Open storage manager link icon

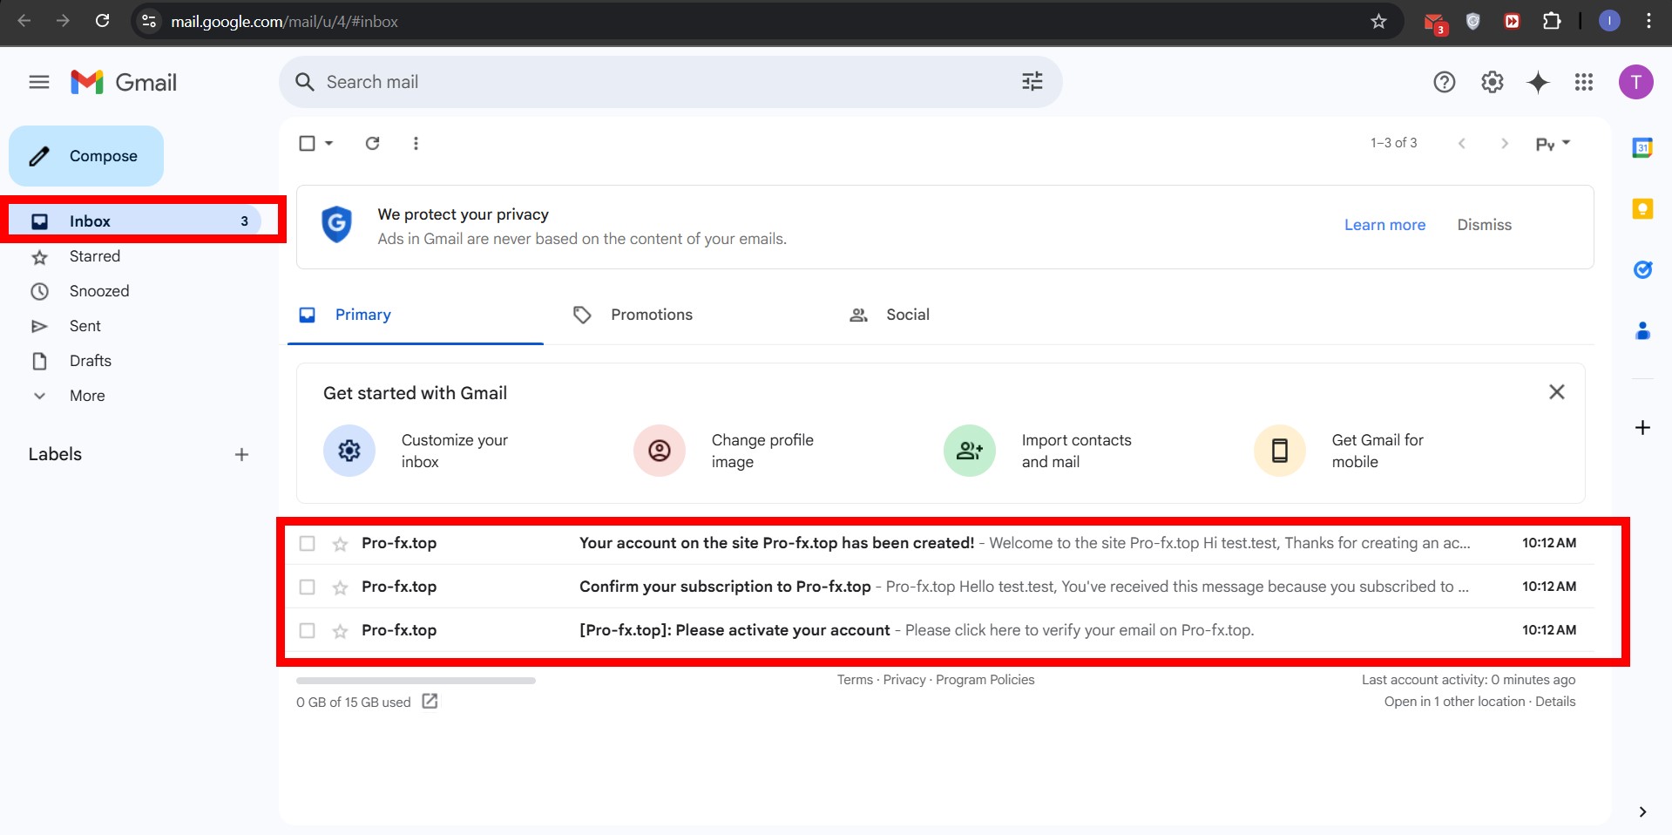(430, 701)
